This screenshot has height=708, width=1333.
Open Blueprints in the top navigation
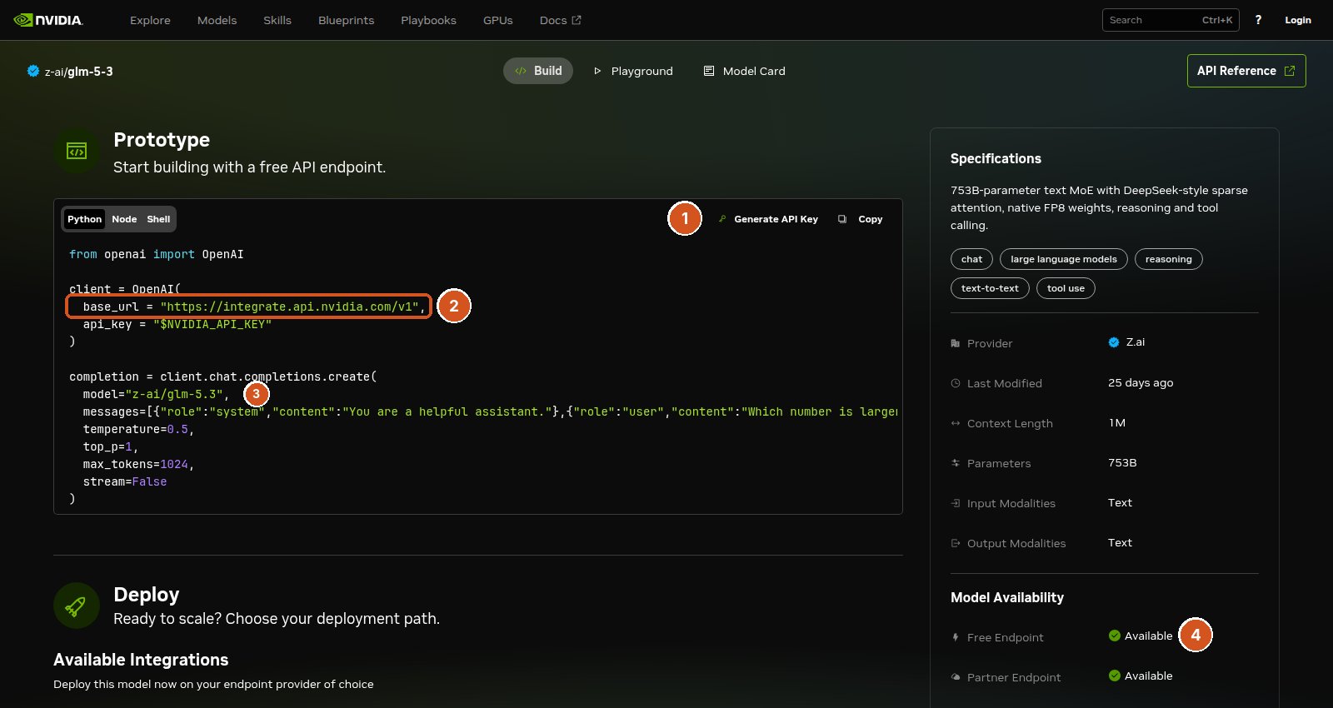click(x=347, y=20)
